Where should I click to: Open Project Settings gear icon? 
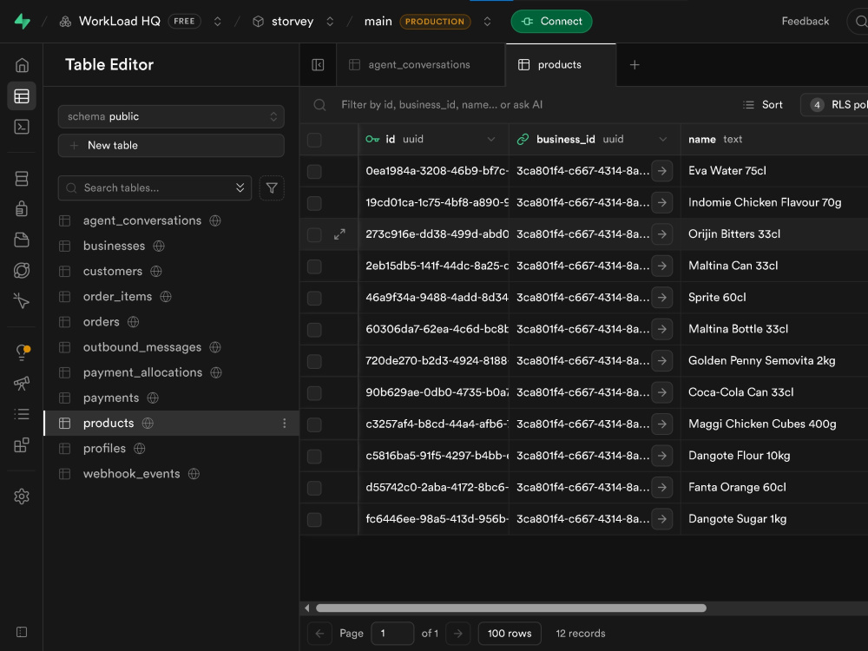22,496
